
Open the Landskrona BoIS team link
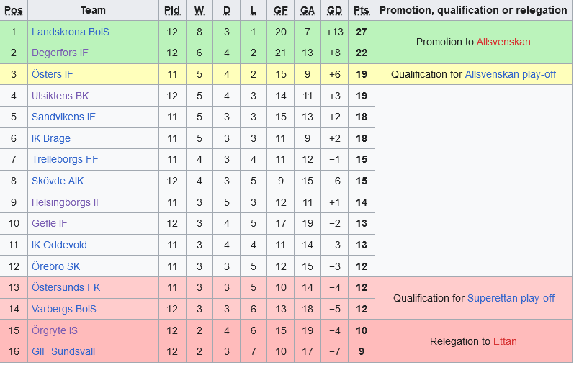point(71,32)
